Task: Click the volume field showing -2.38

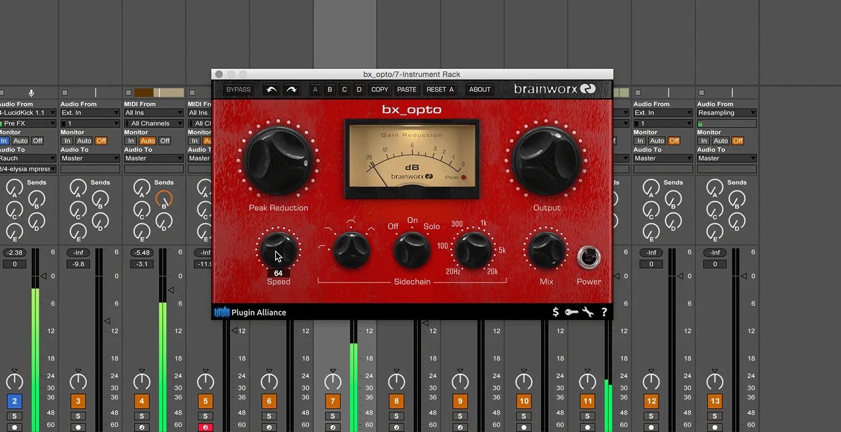Action: (x=15, y=253)
